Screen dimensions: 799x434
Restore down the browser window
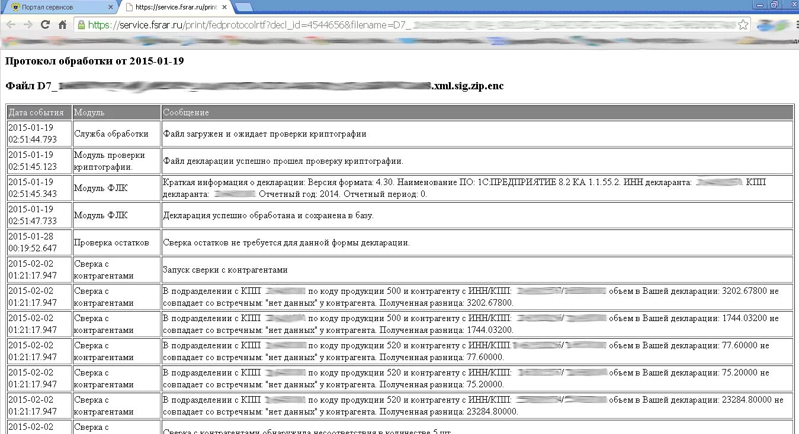point(774,4)
